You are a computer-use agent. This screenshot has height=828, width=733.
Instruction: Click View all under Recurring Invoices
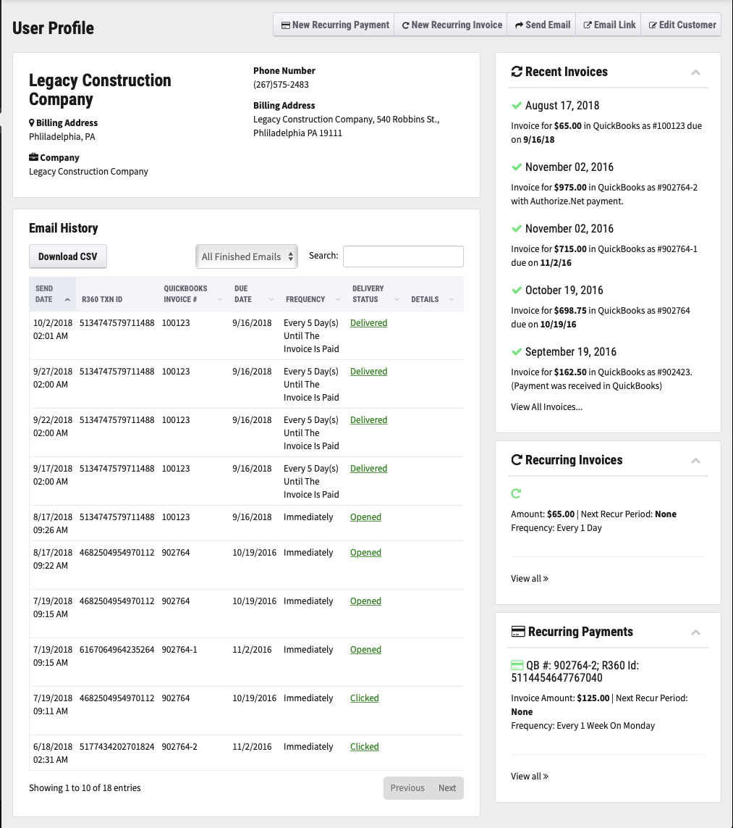point(530,578)
